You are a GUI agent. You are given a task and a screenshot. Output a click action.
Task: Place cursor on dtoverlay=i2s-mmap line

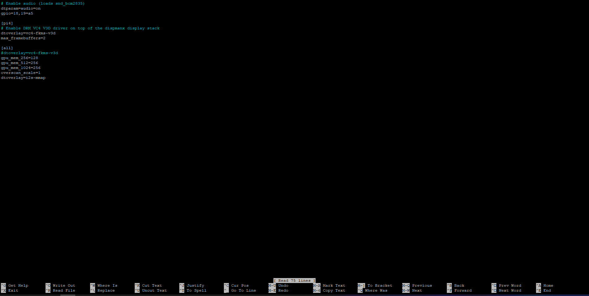coord(23,78)
